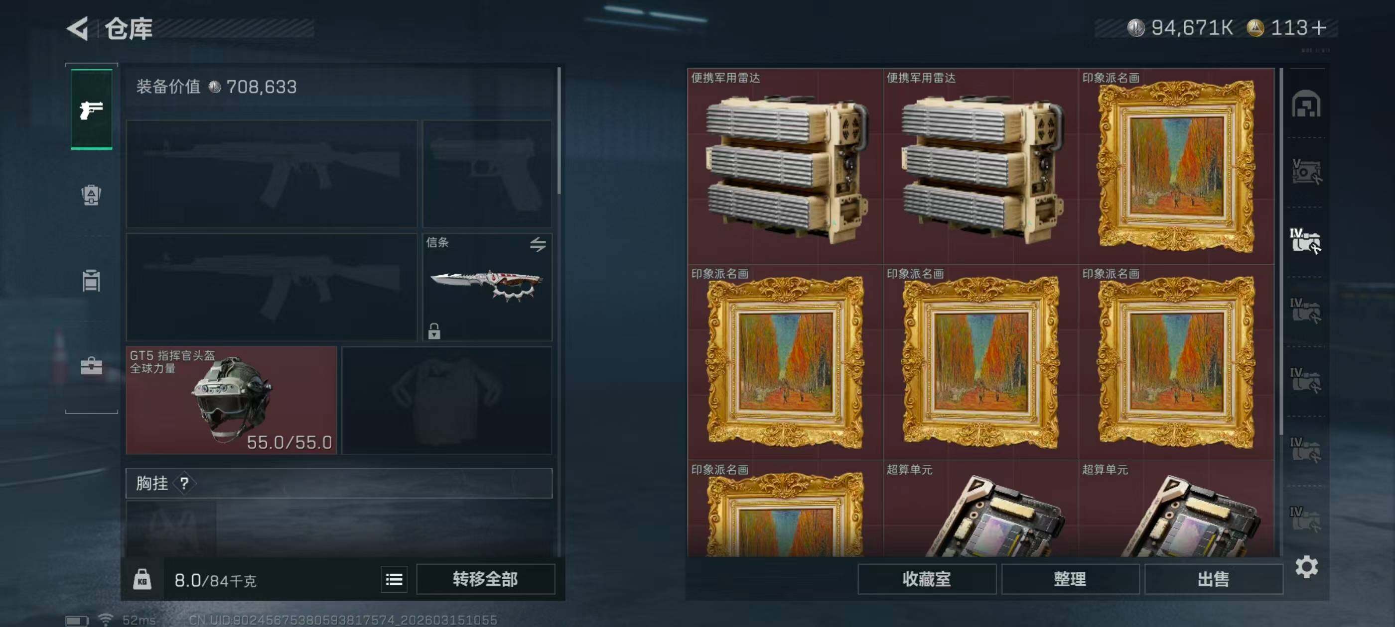Select the level V storage box icon
Image resolution: width=1395 pixels, height=627 pixels.
(1306, 172)
